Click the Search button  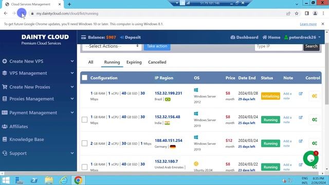click(312, 46)
